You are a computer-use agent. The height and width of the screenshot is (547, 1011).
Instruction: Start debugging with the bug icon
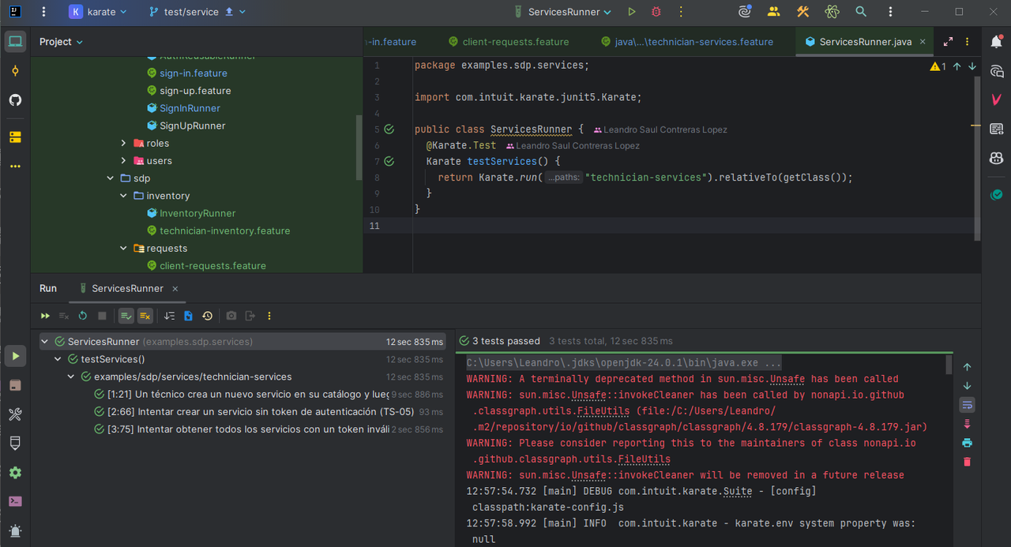point(656,12)
